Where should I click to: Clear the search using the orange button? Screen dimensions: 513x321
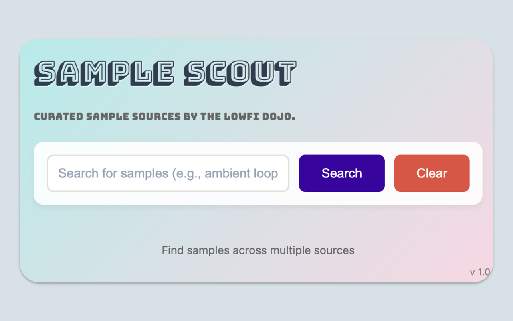point(432,173)
